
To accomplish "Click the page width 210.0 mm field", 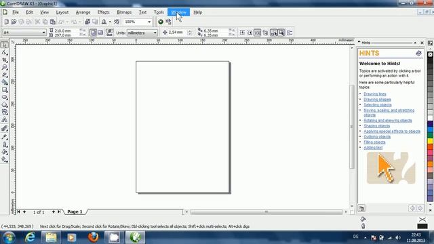I will pos(66,30).
